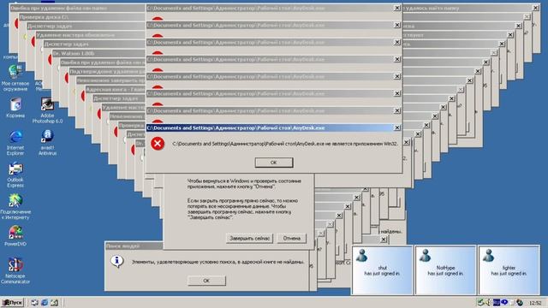The image size is (548, 308).
Task: Click the taskbar clock showing 12:52
Action: click(x=535, y=303)
